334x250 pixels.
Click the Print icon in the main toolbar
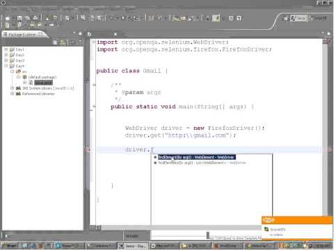click(x=35, y=18)
